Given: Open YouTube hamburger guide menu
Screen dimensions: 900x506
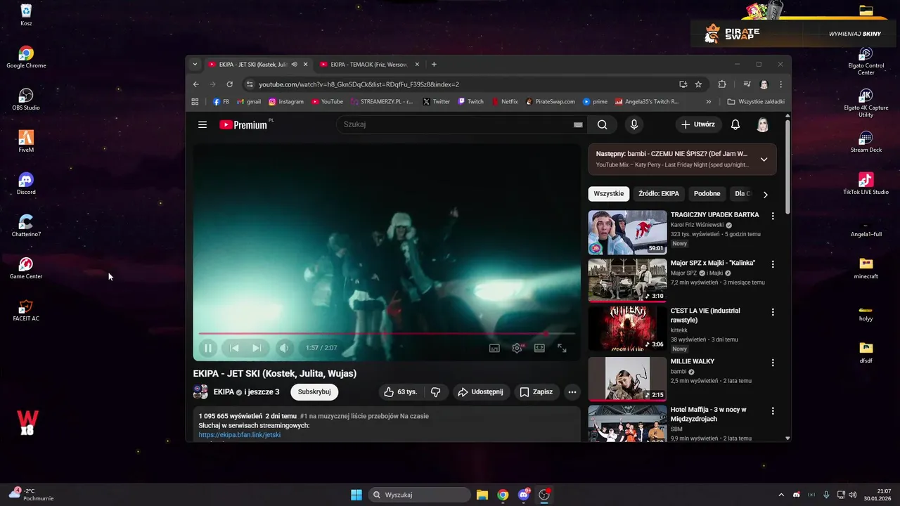Looking at the screenshot, I should 202,124.
